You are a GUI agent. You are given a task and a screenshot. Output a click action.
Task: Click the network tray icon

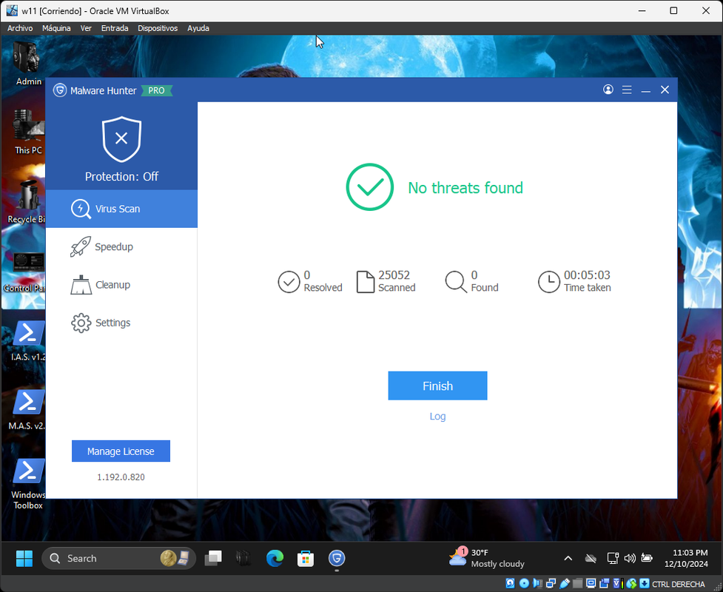pos(612,559)
